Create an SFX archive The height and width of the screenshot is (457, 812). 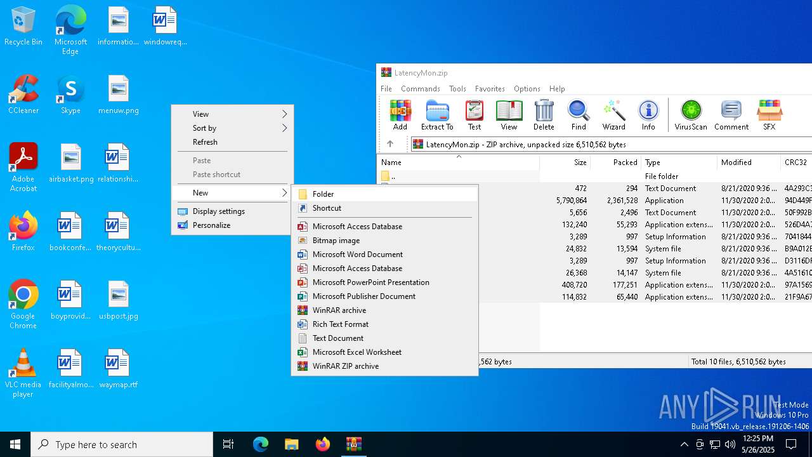[769, 115]
